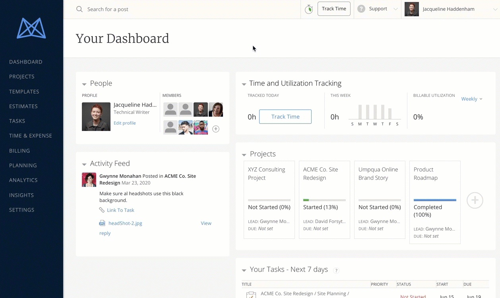The image size is (500, 298).
Task: Click the headShot-2.jpg file icon
Action: point(102,223)
